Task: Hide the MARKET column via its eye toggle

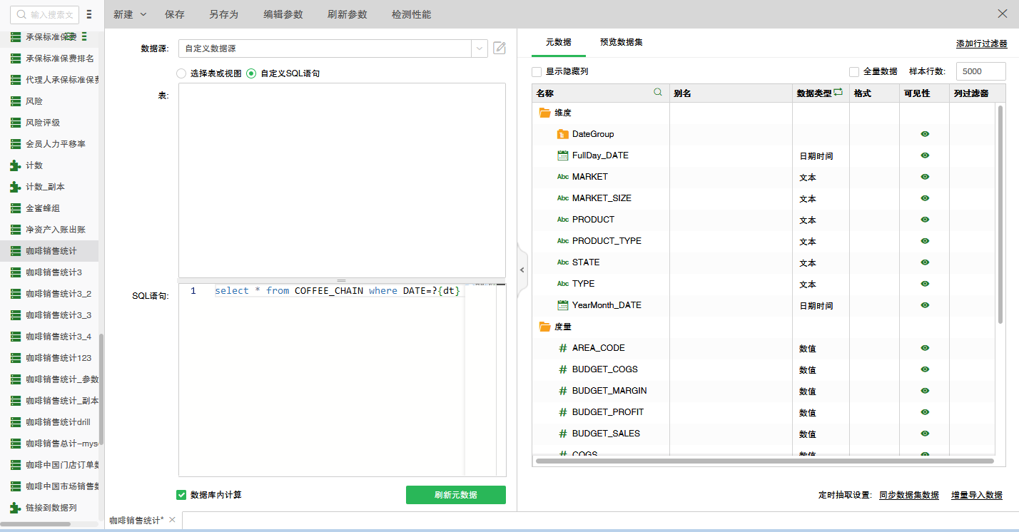Action: click(924, 177)
